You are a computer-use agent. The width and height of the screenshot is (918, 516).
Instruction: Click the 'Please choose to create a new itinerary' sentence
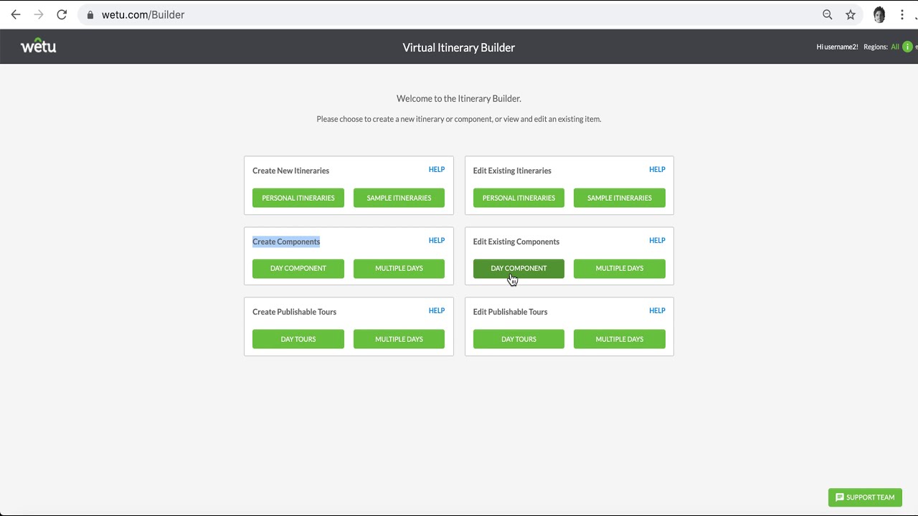click(459, 119)
